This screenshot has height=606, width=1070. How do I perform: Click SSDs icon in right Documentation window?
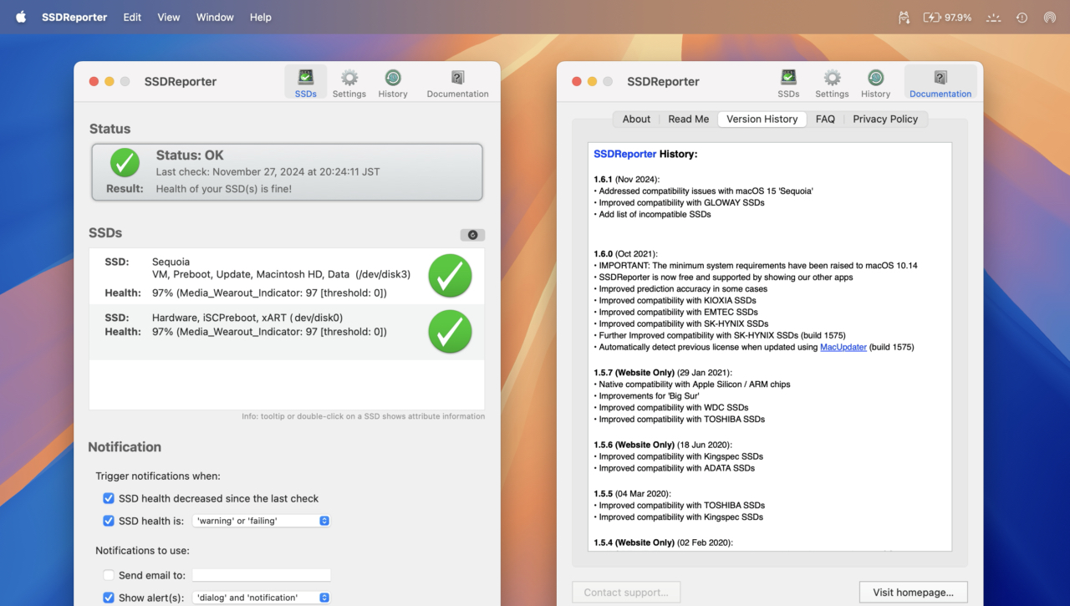(788, 82)
